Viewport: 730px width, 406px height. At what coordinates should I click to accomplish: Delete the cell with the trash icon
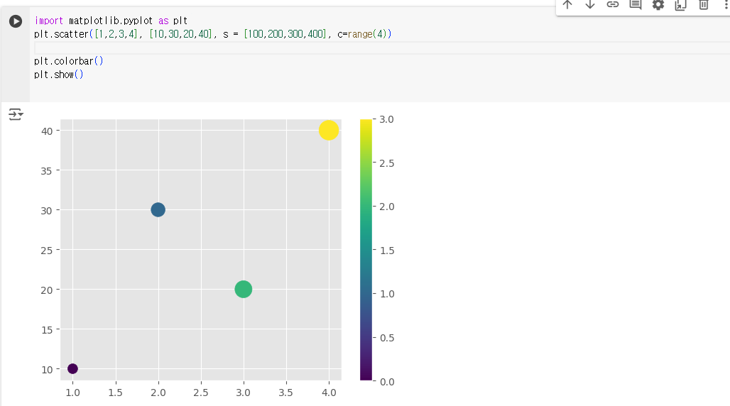(704, 5)
